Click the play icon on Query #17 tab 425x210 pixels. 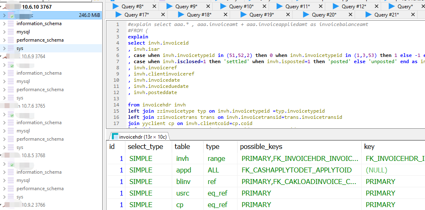click(118, 14)
